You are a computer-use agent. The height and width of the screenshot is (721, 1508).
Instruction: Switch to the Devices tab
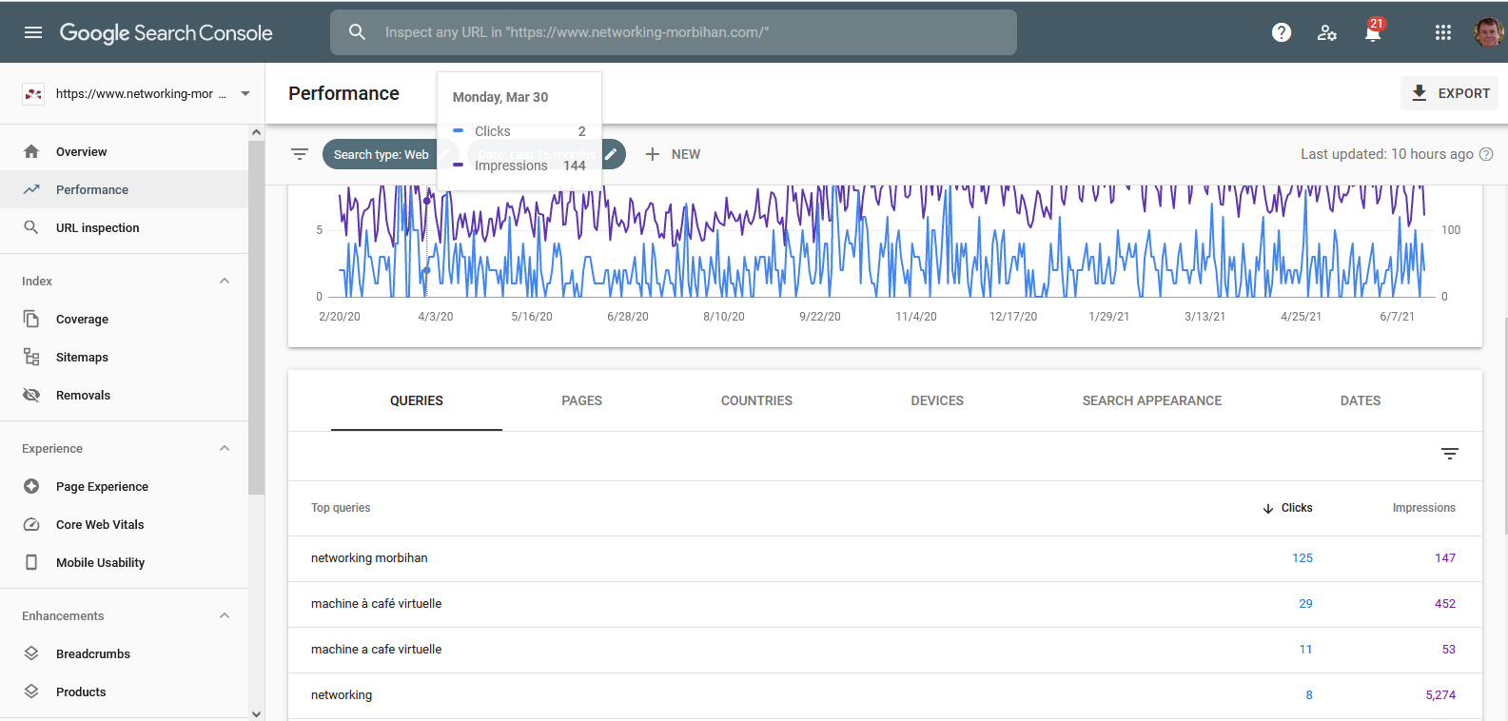937,400
